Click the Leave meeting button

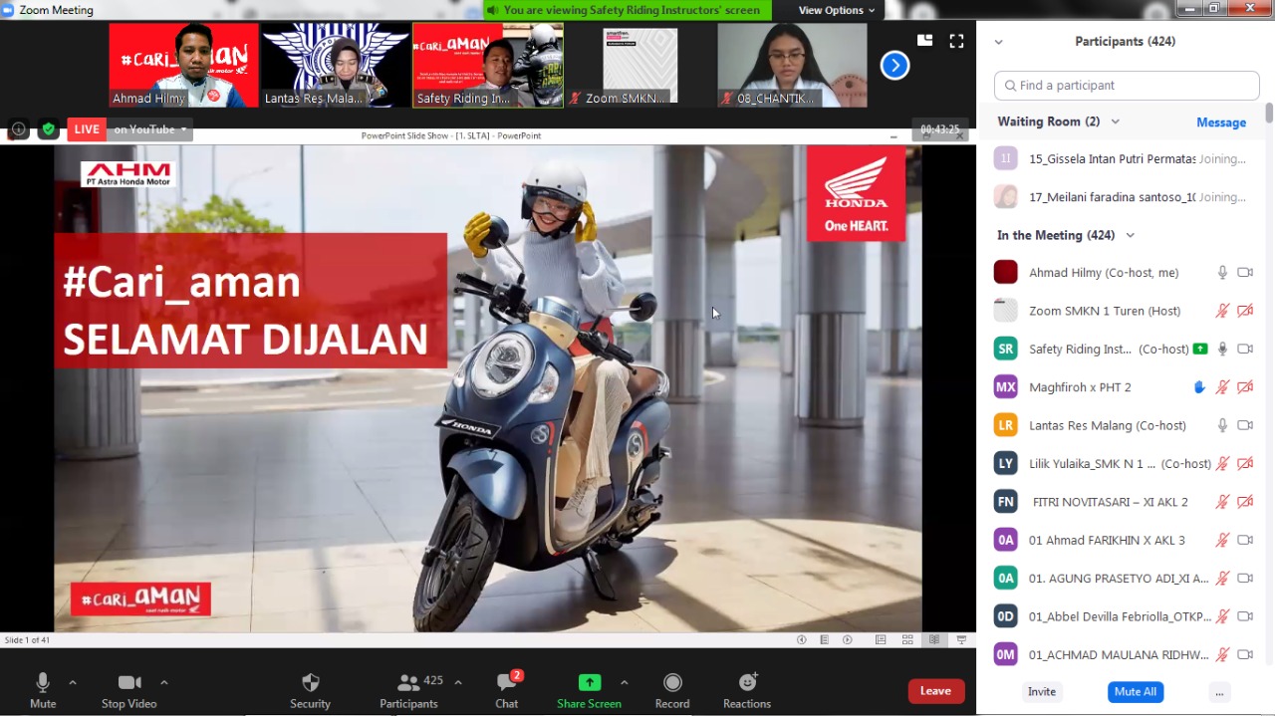coord(935,691)
